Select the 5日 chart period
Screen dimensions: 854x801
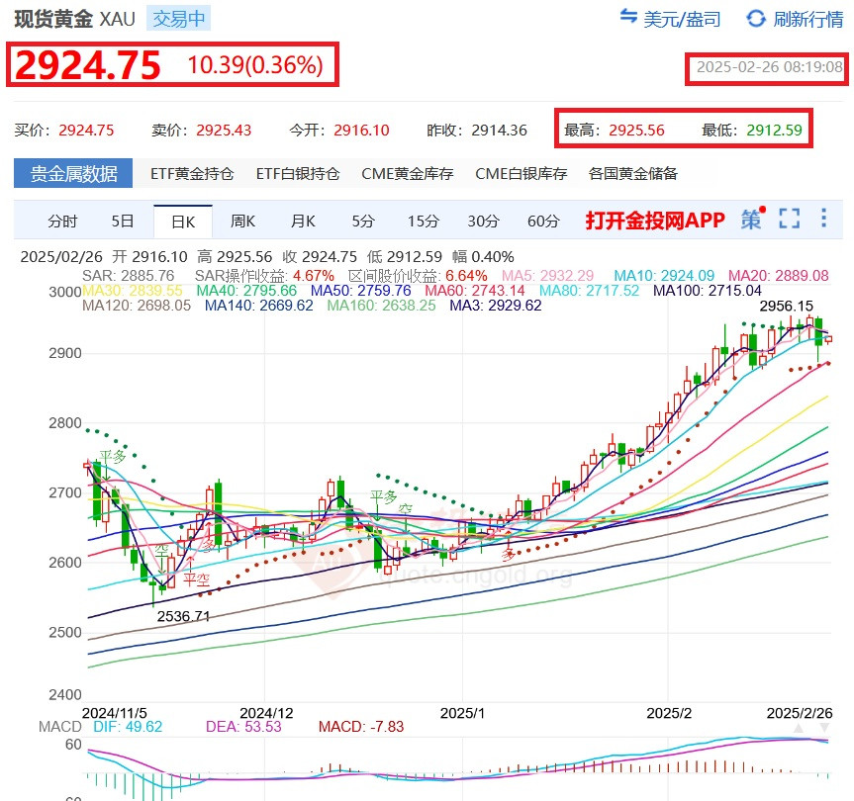pyautogui.click(x=123, y=221)
